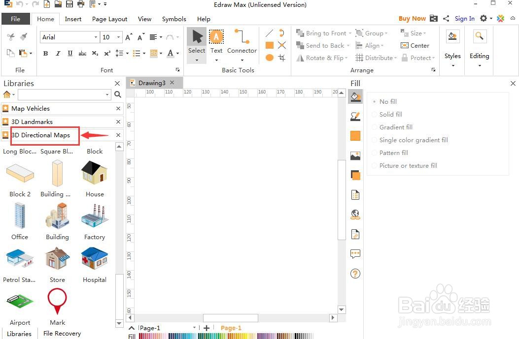
Task: Click in the library search input field
Action: (62, 94)
